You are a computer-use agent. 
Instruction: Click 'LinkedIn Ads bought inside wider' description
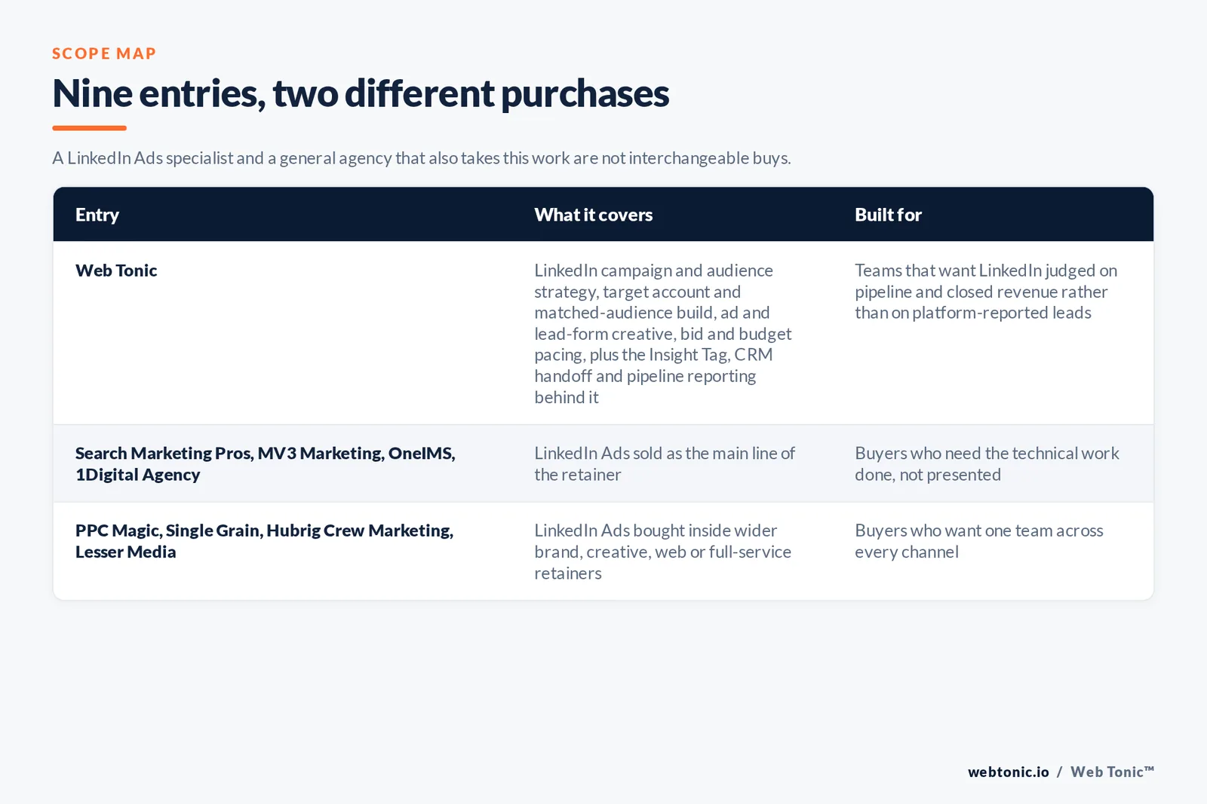pos(663,552)
